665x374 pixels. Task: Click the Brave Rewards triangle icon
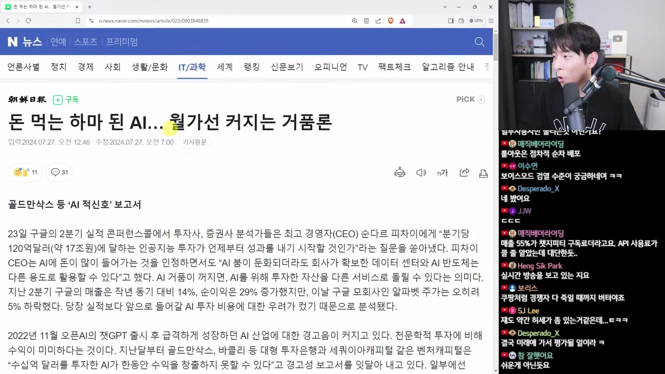click(x=402, y=21)
